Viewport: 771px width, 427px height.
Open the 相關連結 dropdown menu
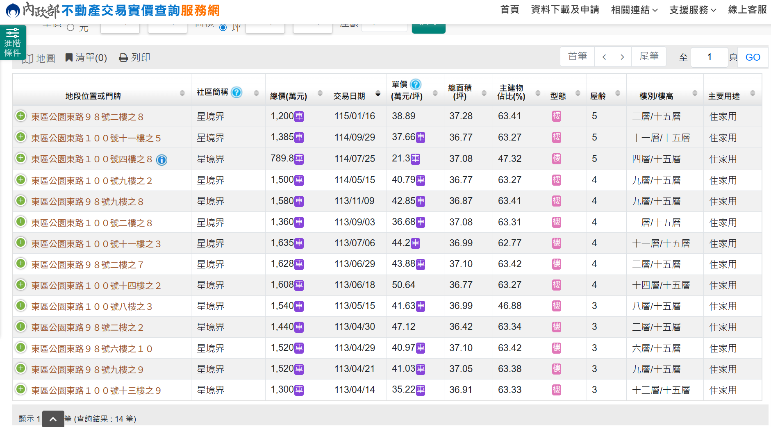pyautogui.click(x=634, y=10)
